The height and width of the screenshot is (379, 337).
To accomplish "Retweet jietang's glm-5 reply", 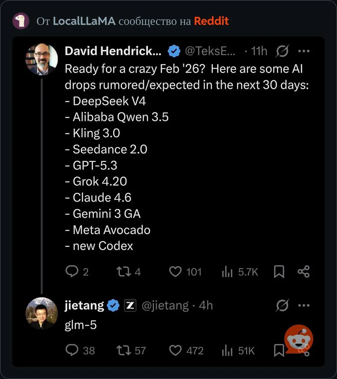I will point(124,351).
